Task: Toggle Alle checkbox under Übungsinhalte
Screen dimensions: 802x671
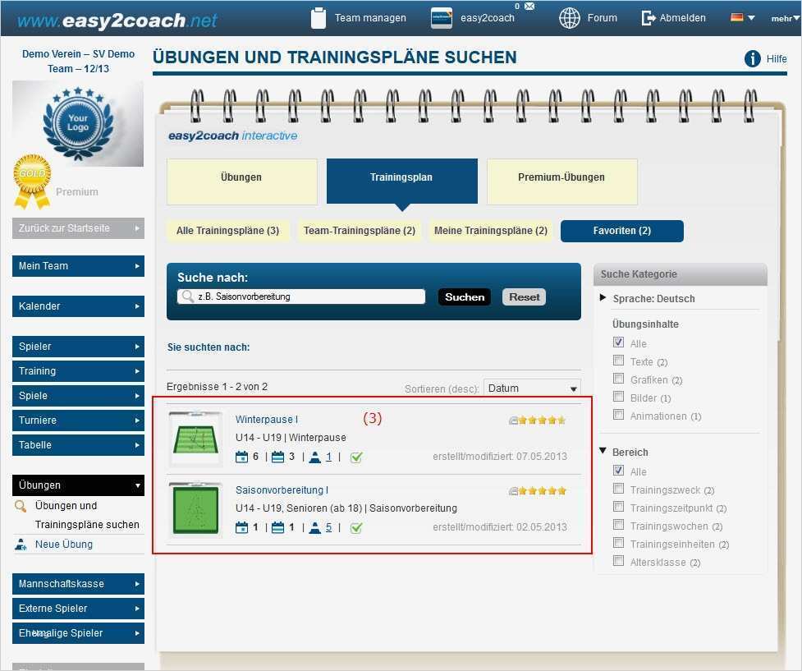Action: click(x=618, y=342)
